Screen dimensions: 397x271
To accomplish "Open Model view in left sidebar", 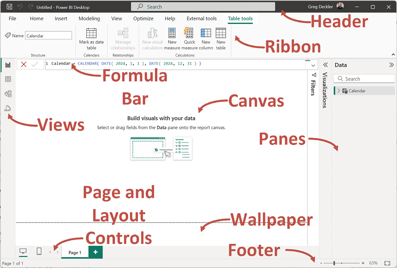I will (8, 94).
